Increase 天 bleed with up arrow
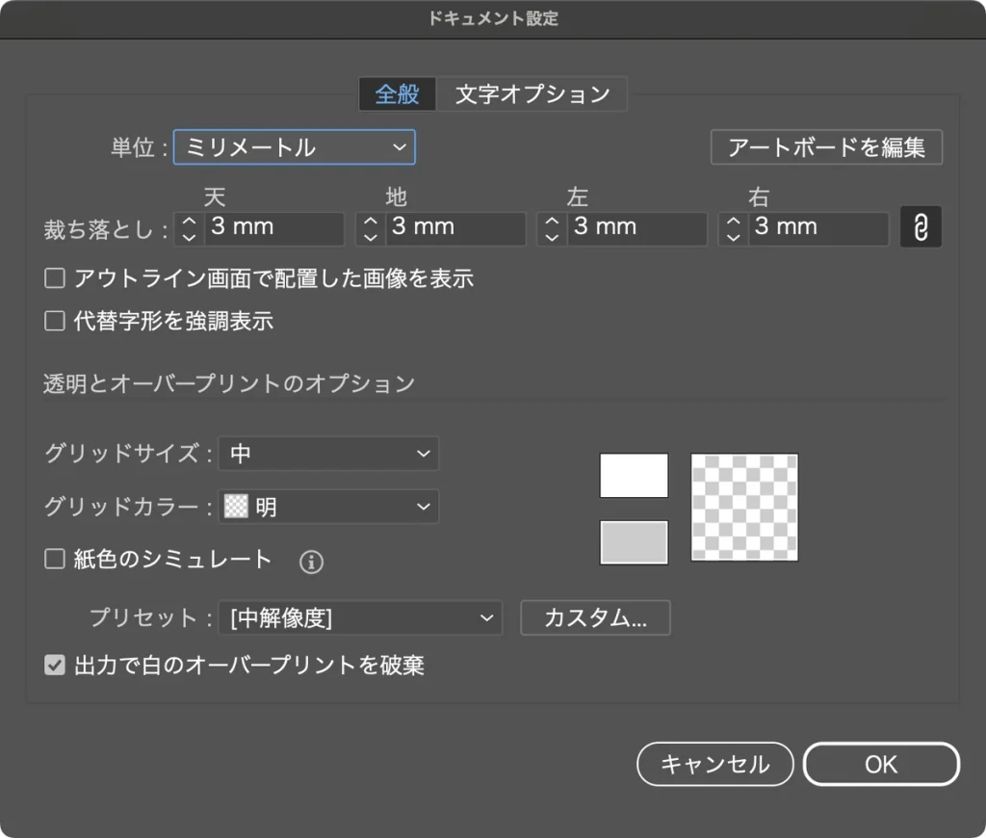This screenshot has width=986, height=838. [190, 221]
